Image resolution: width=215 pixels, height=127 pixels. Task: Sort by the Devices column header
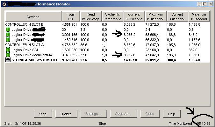(x=33, y=17)
